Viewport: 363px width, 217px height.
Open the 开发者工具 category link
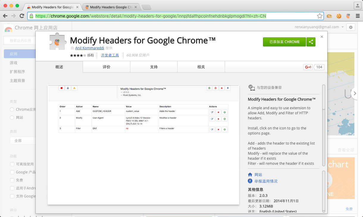[110, 55]
